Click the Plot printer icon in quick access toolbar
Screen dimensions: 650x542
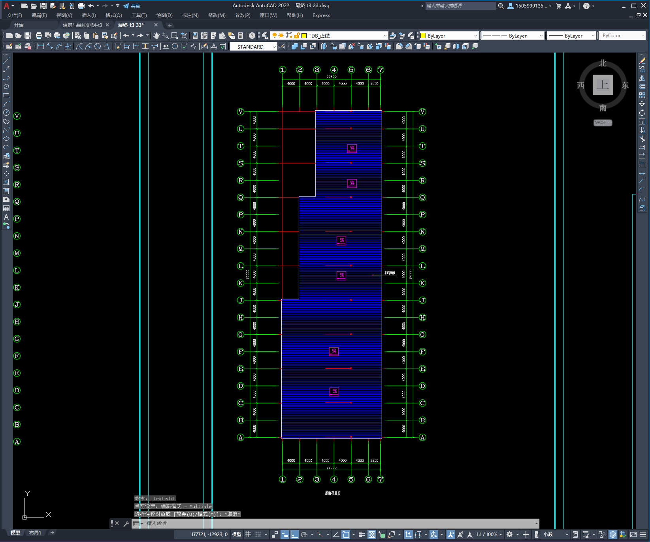point(81,6)
